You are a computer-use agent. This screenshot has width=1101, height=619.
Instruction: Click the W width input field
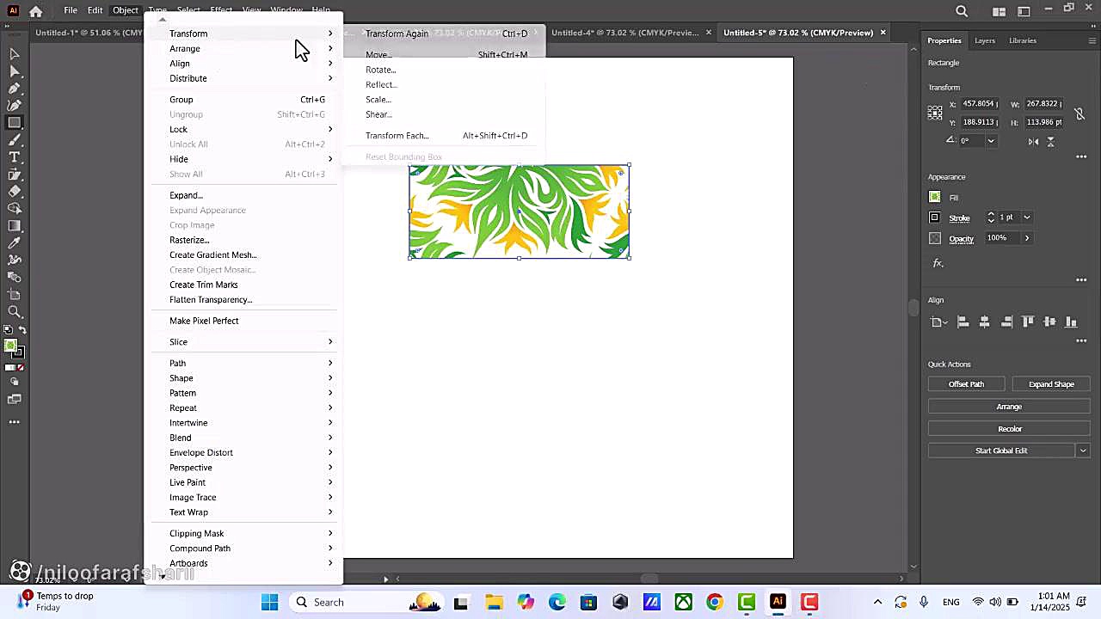(1043, 104)
